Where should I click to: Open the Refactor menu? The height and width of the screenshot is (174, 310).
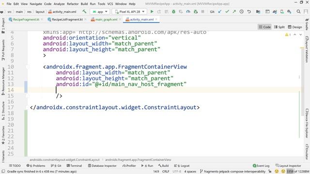(x=73, y=4)
